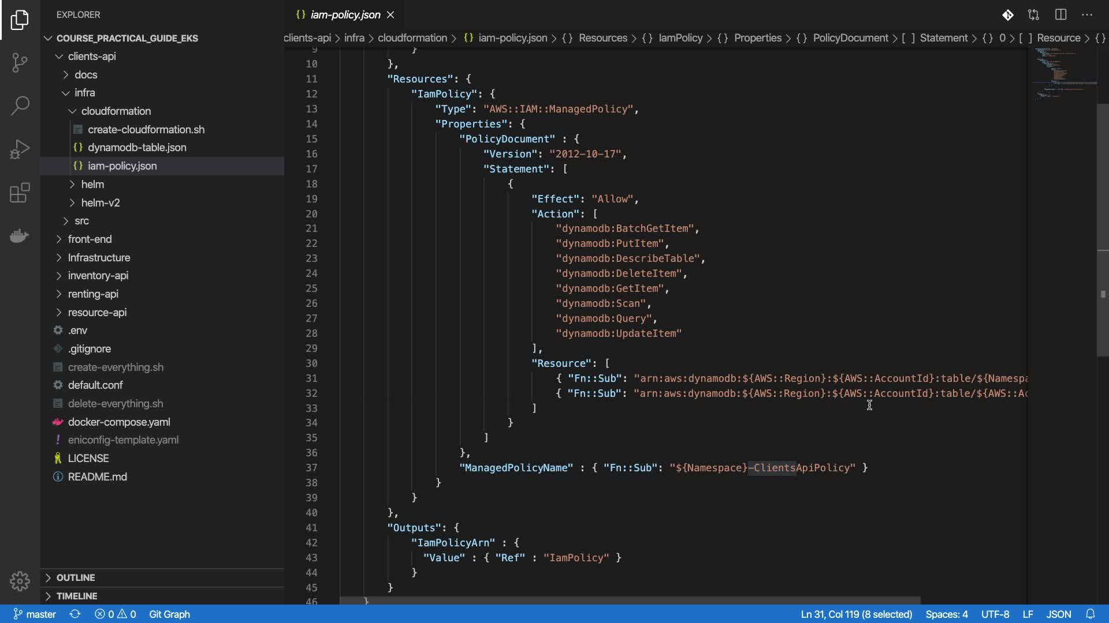Open the Search view icon
This screenshot has width=1109, height=623.
coord(20,106)
